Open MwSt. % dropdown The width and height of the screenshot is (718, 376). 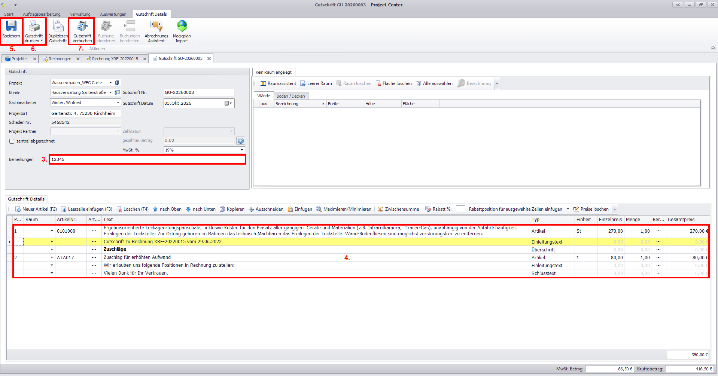tap(242, 150)
